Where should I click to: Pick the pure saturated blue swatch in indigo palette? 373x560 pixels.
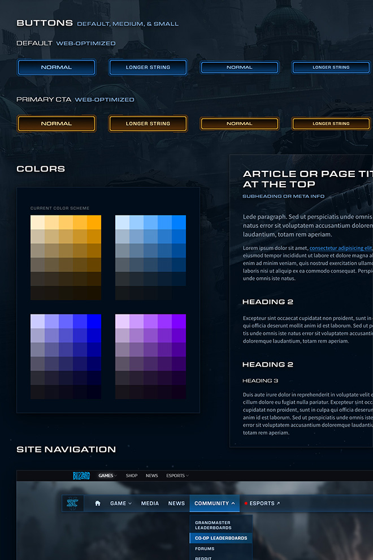point(94,321)
